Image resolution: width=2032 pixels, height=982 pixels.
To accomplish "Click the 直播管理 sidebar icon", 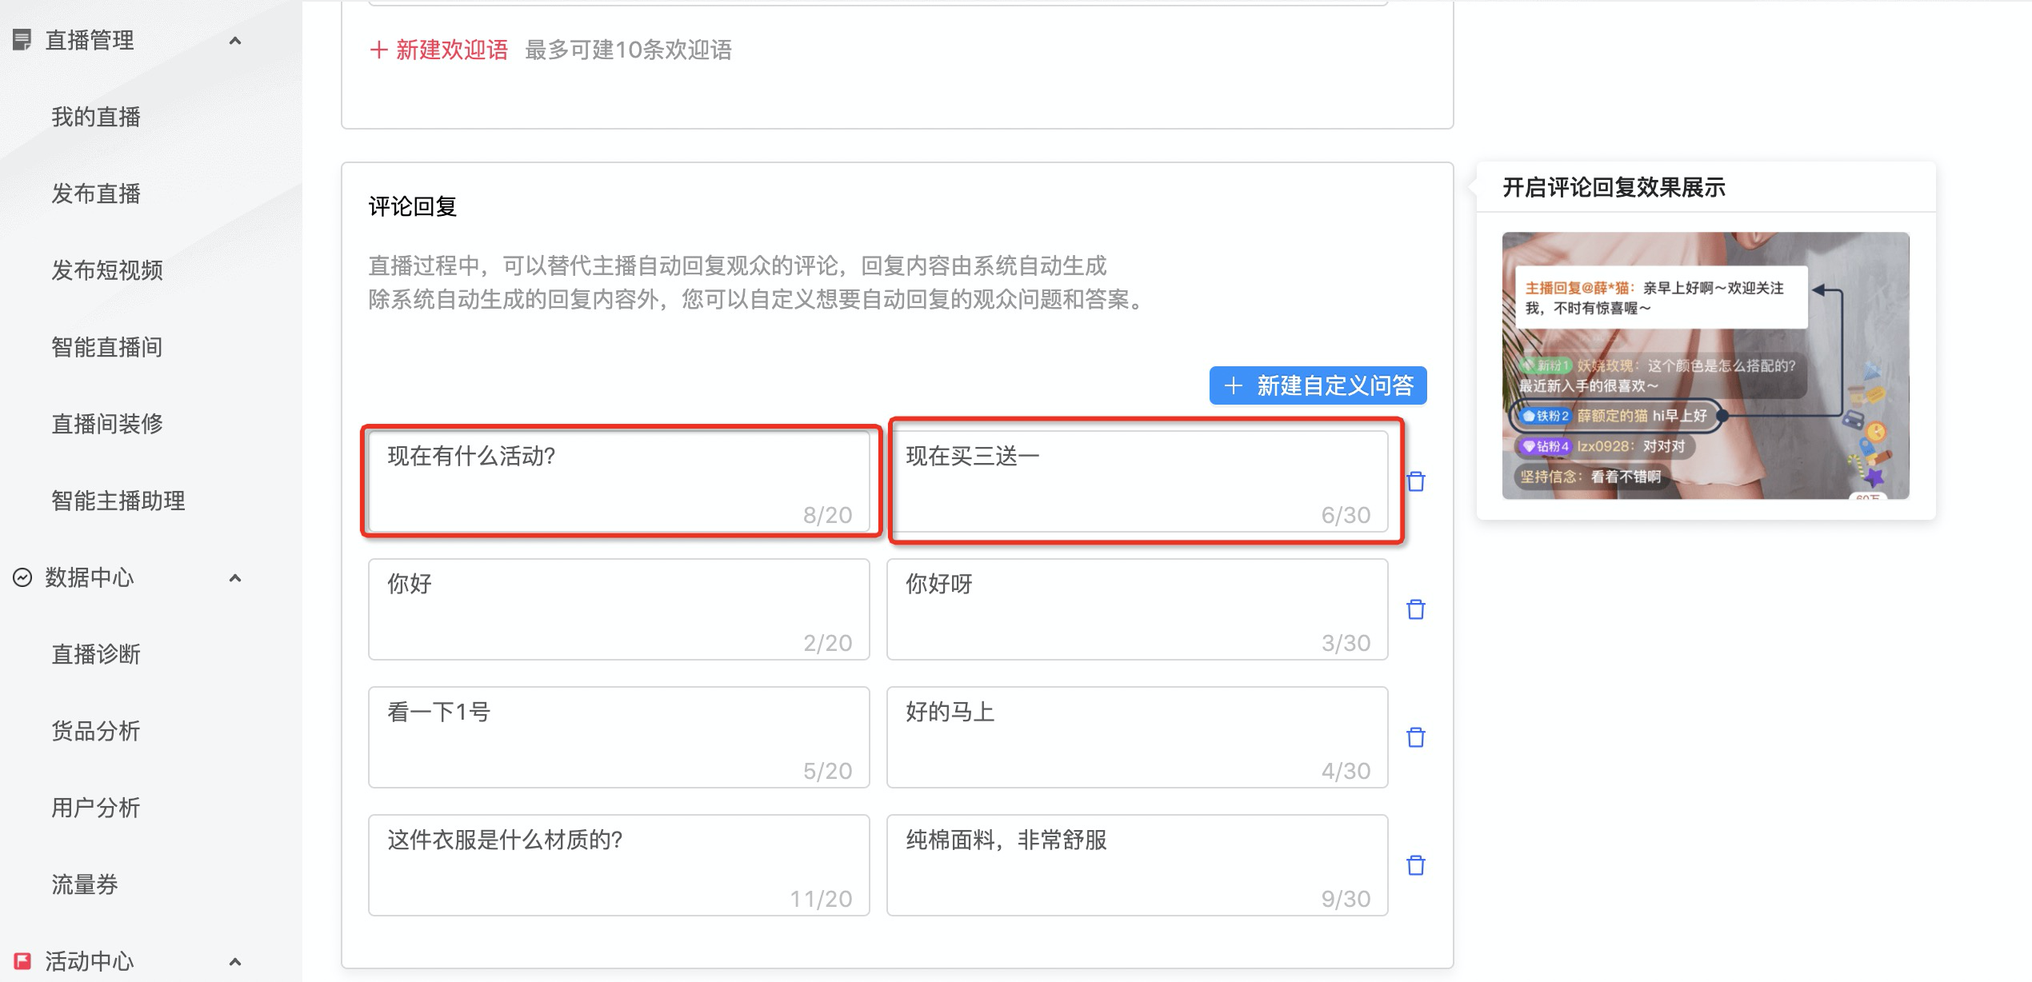I will coord(22,39).
